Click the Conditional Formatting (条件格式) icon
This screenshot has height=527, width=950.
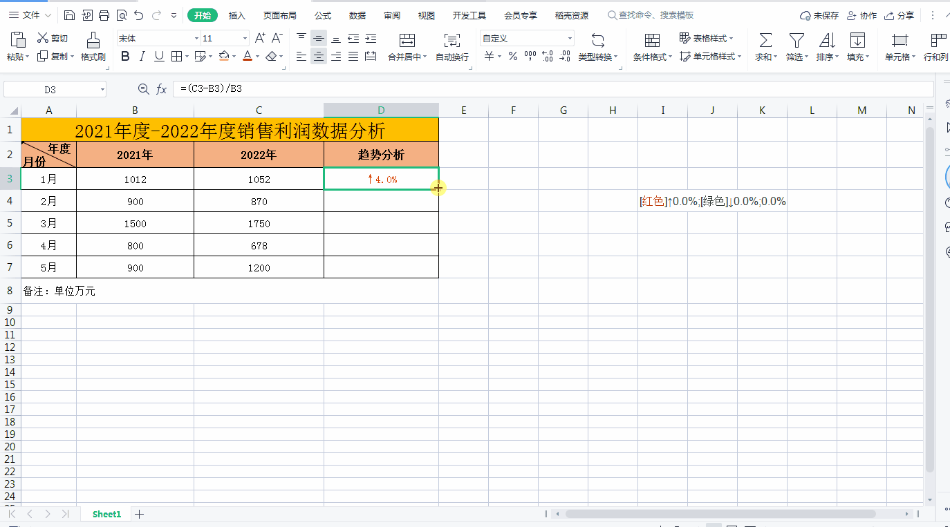(x=652, y=40)
